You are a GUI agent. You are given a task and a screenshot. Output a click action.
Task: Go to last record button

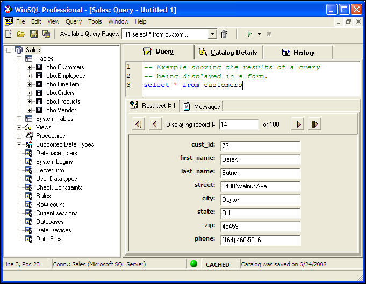pos(314,124)
